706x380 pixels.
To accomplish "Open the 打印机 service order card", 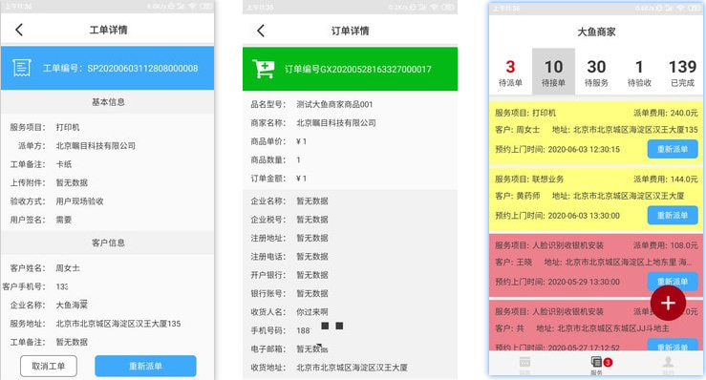I will (596, 132).
